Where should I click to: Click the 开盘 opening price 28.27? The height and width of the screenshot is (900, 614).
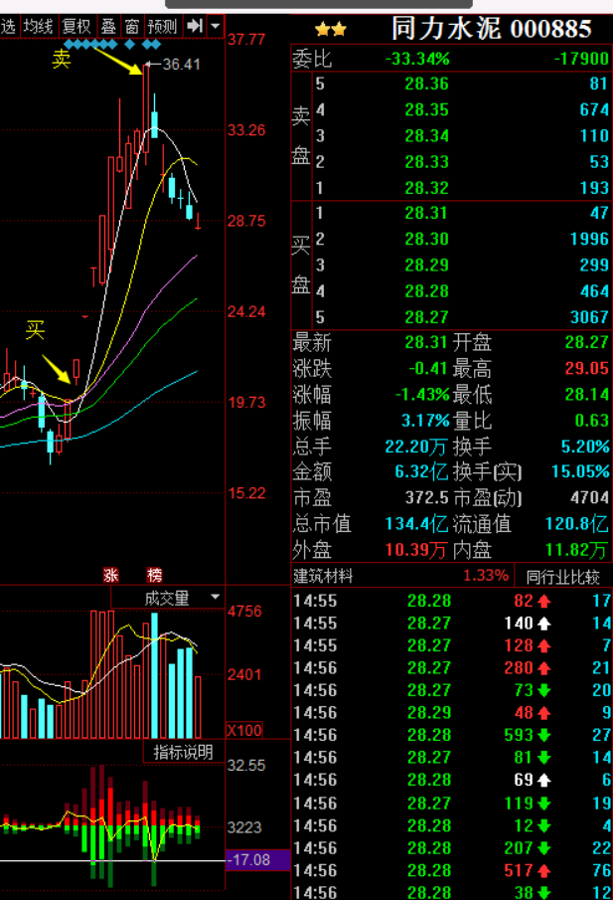point(586,342)
